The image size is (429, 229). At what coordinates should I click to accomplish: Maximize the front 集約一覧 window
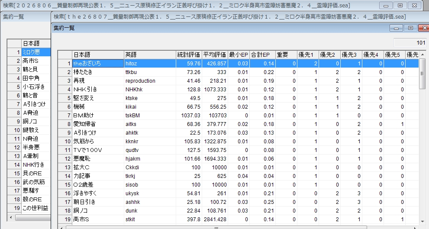(x=410, y=28)
